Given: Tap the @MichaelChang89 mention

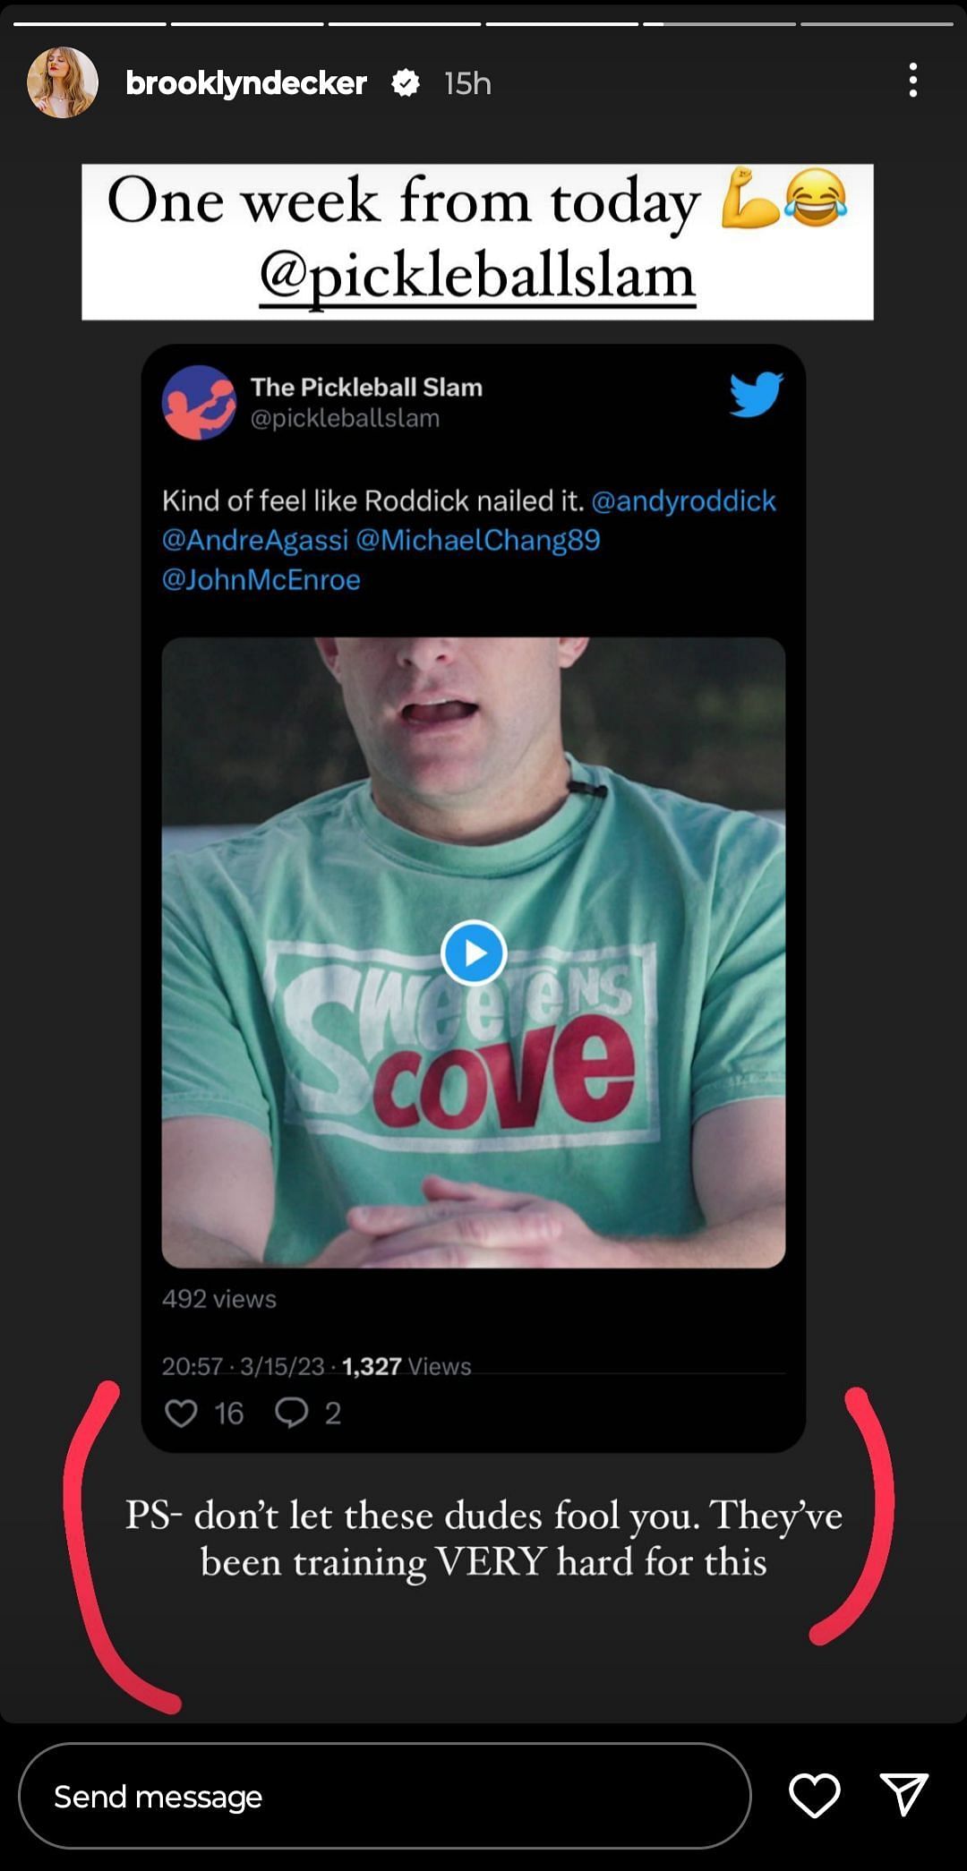Looking at the screenshot, I should coord(478,540).
